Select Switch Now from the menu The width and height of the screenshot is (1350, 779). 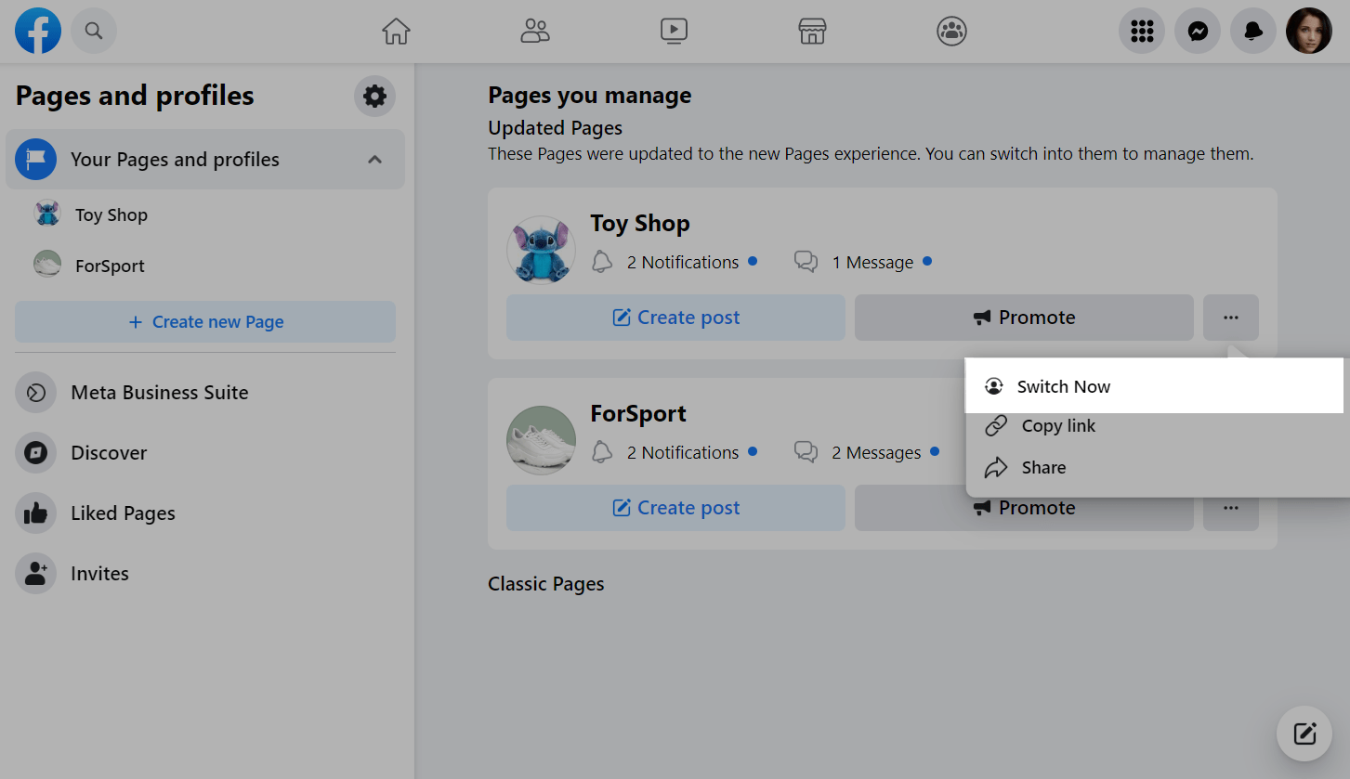click(1063, 386)
